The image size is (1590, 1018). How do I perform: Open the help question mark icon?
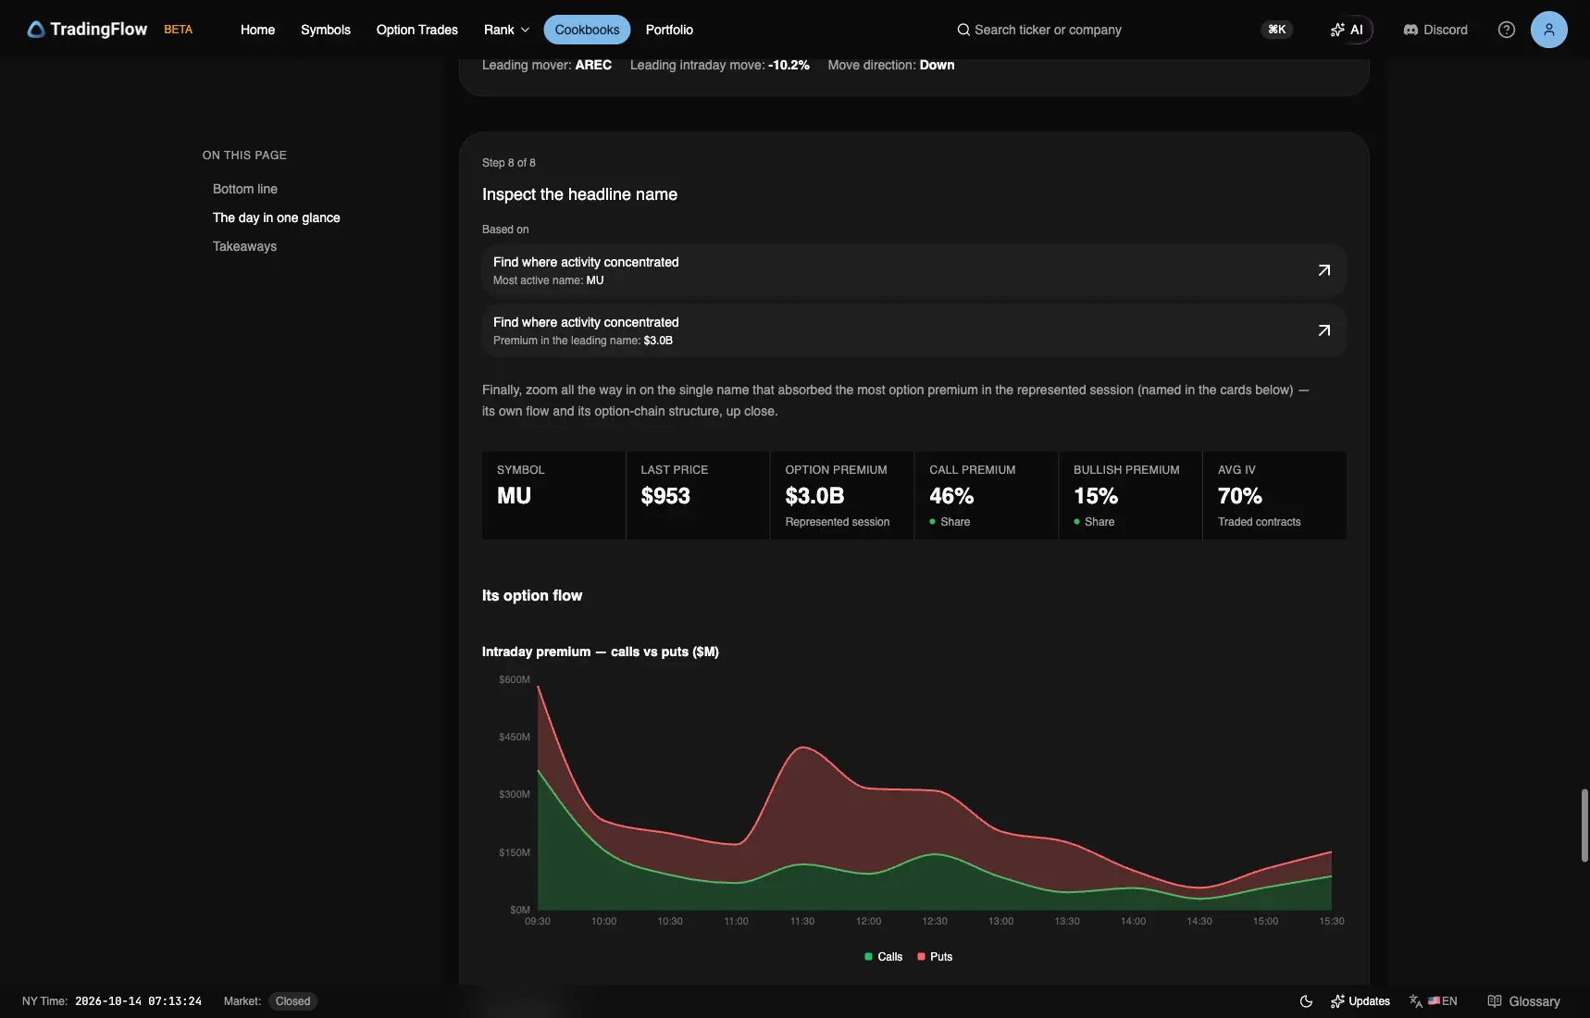click(x=1507, y=30)
